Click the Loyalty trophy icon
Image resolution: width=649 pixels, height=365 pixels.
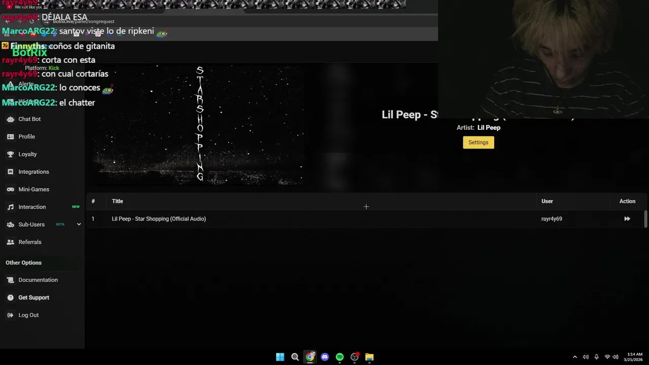point(10,154)
